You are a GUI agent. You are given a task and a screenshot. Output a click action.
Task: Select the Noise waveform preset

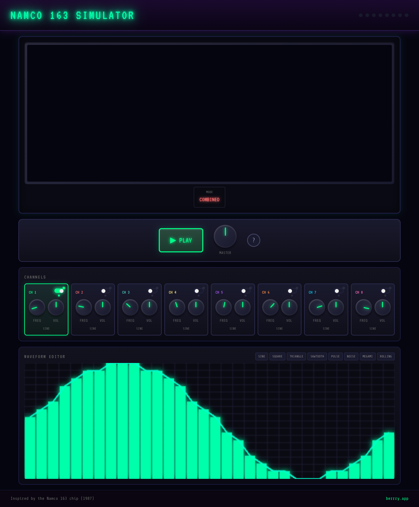pos(351,356)
